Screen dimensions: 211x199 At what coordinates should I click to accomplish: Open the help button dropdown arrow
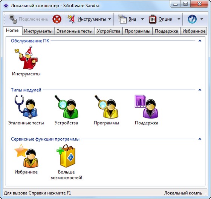(x=202, y=19)
